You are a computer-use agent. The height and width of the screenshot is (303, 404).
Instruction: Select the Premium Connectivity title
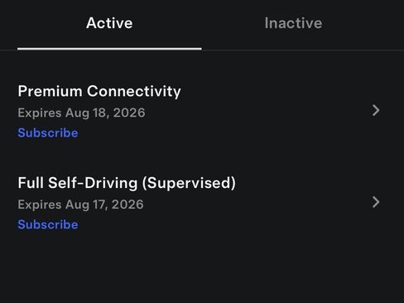[99, 91]
